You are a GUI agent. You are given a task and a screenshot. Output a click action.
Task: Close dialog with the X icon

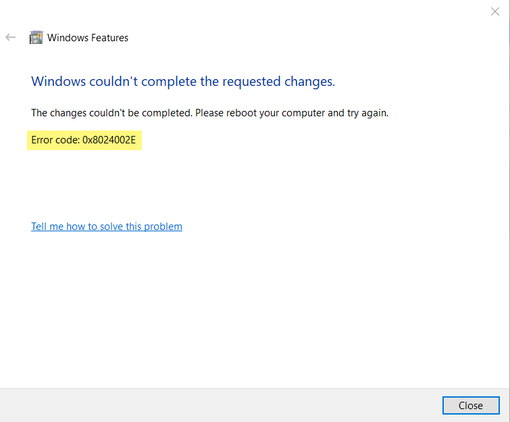click(x=494, y=11)
